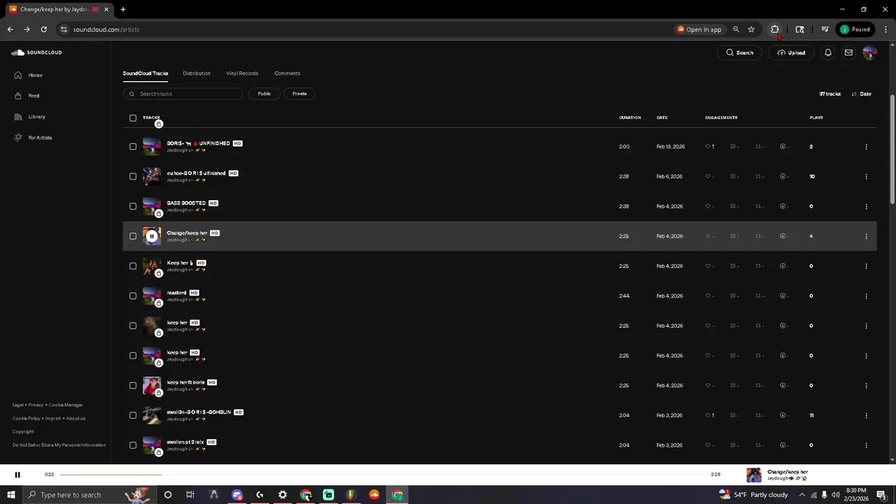Open Windows Start menu

11,495
